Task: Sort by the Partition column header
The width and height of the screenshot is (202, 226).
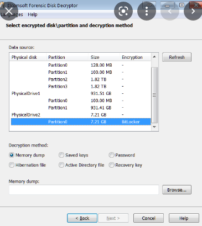Action: [x=67, y=57]
